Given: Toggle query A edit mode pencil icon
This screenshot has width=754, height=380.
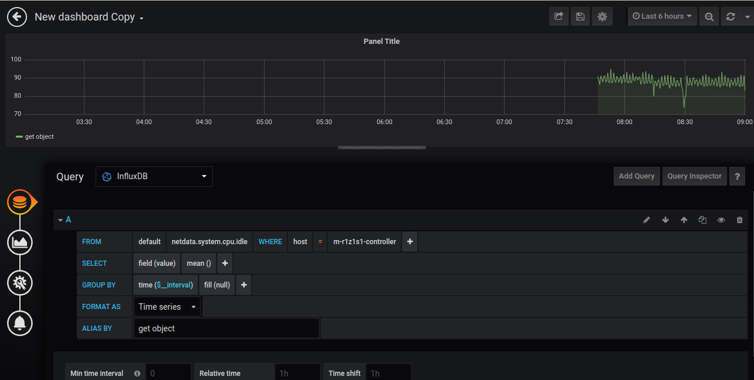Looking at the screenshot, I should [x=647, y=220].
